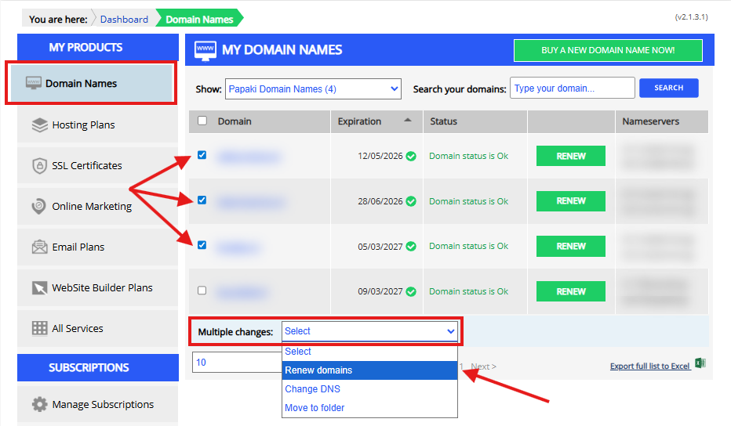Image resolution: width=731 pixels, height=426 pixels.
Task: Click the WebSite Builder Plans cursor icon
Action: point(40,288)
